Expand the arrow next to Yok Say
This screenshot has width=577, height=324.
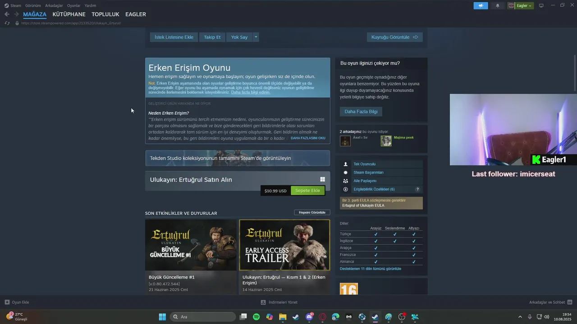click(256, 37)
